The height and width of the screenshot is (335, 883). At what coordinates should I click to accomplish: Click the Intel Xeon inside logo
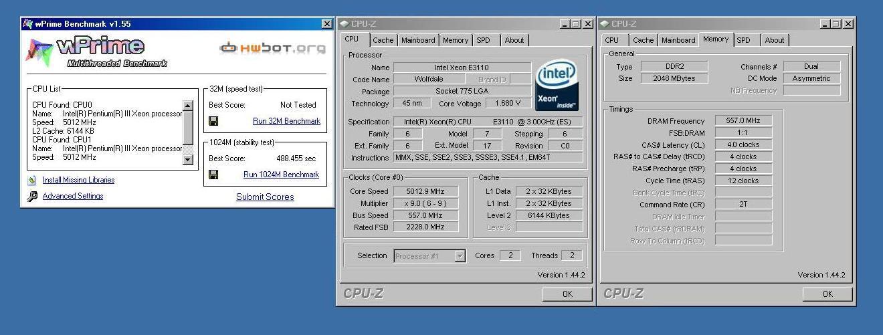click(x=556, y=86)
